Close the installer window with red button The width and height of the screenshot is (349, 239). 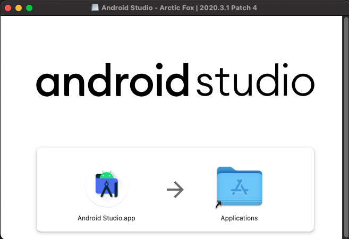point(8,8)
